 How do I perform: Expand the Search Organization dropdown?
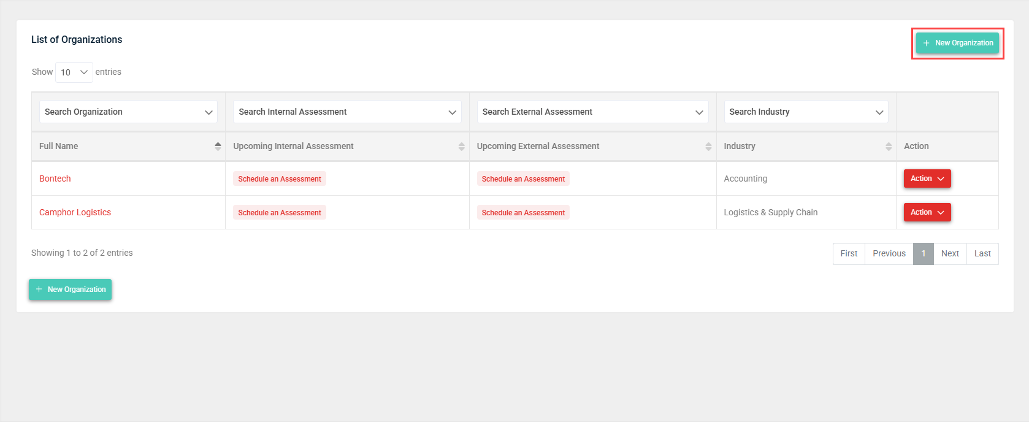[128, 112]
